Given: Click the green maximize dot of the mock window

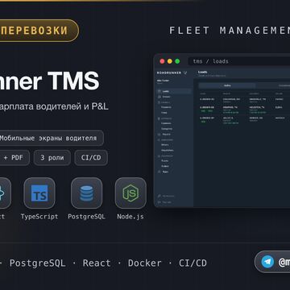Looking at the screenshot, I should (177, 61).
